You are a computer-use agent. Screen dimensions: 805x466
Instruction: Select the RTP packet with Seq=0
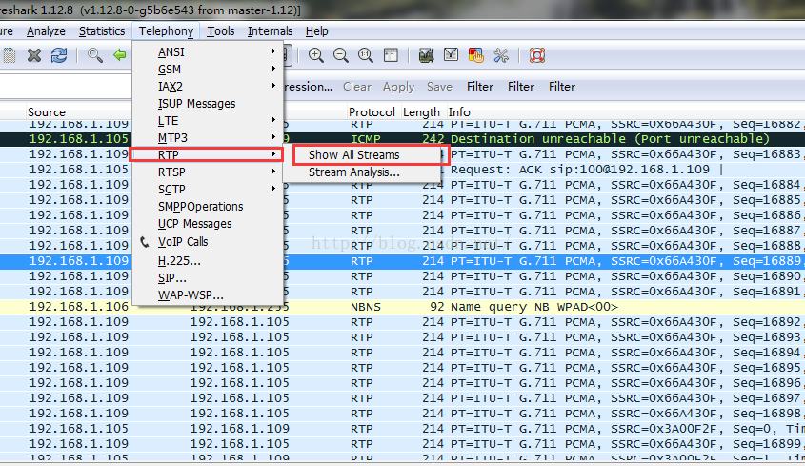tap(402, 429)
